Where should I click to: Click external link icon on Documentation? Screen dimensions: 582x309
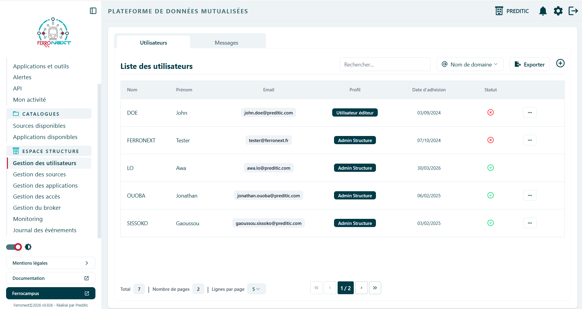[x=87, y=278]
